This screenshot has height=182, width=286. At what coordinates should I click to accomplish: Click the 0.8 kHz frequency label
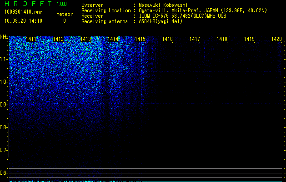tap(4, 127)
